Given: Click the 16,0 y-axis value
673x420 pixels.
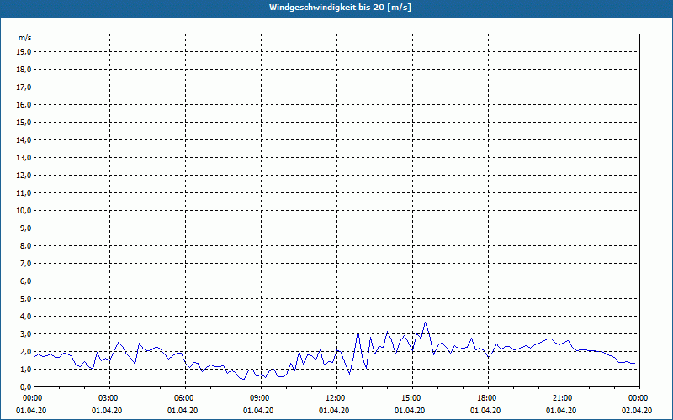Looking at the screenshot, I should (24, 104).
